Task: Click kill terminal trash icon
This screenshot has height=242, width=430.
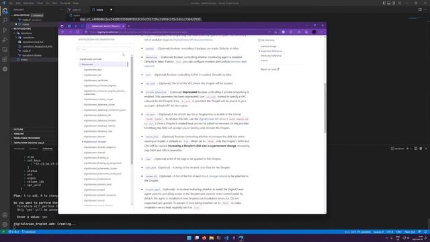Action: [421, 149]
